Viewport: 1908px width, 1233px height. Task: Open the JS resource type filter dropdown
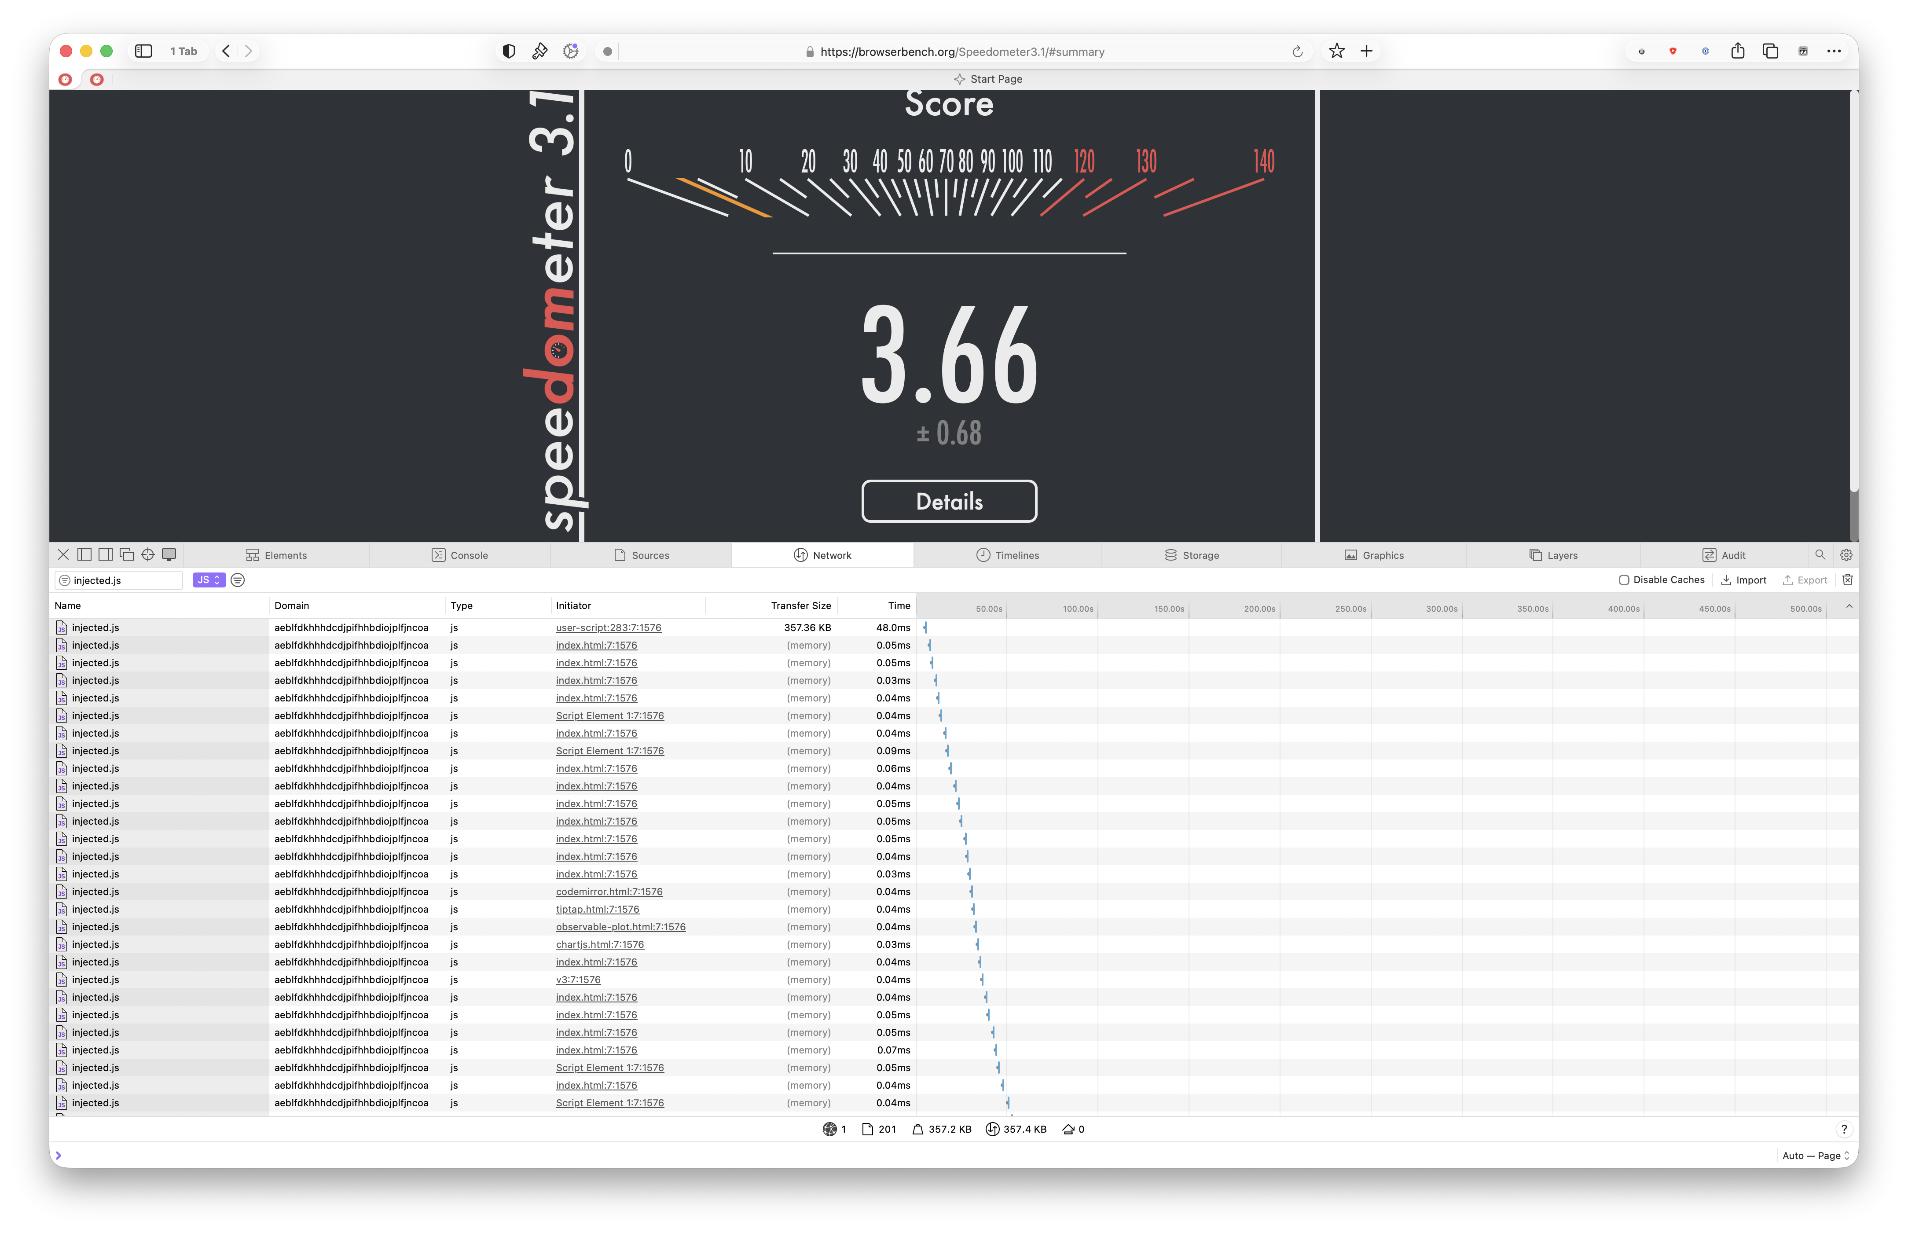coord(209,580)
